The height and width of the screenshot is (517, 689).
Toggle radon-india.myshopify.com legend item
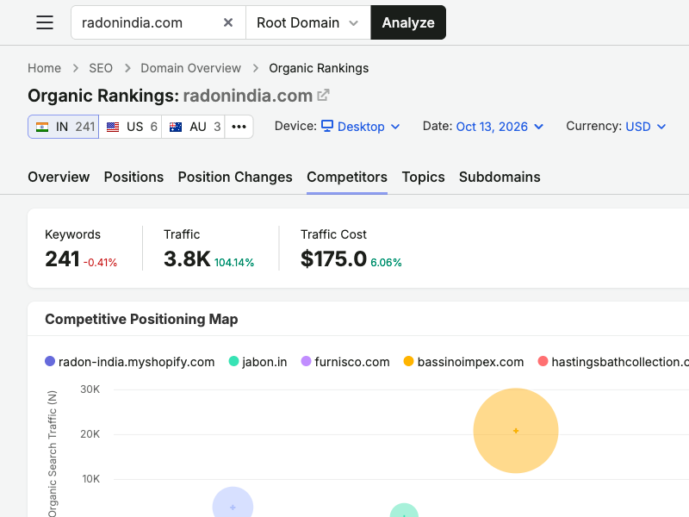click(130, 362)
